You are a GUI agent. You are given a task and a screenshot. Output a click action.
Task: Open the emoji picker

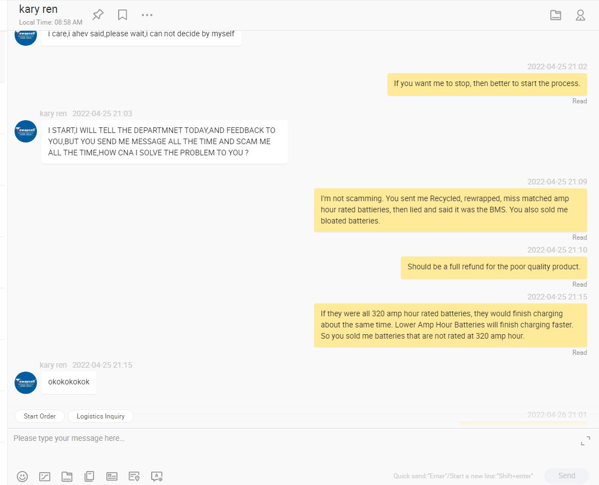[x=22, y=476]
